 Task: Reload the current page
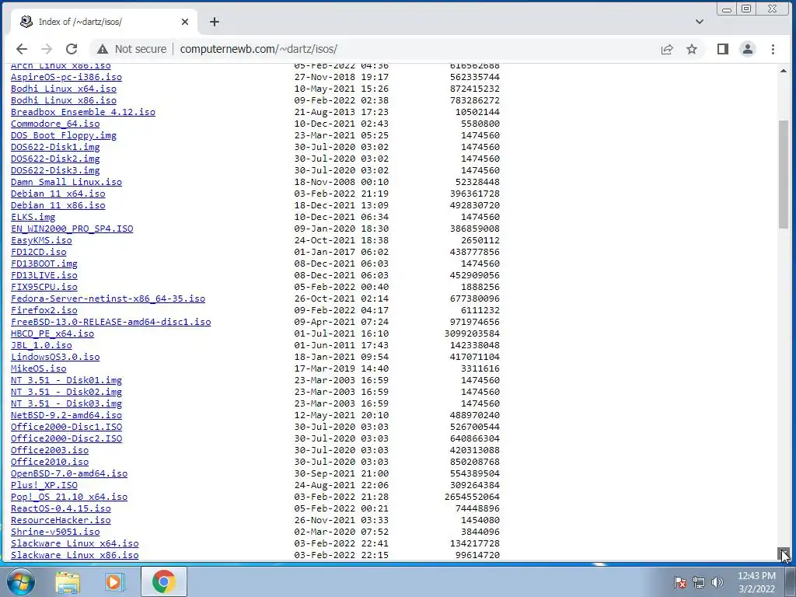pyautogui.click(x=72, y=49)
